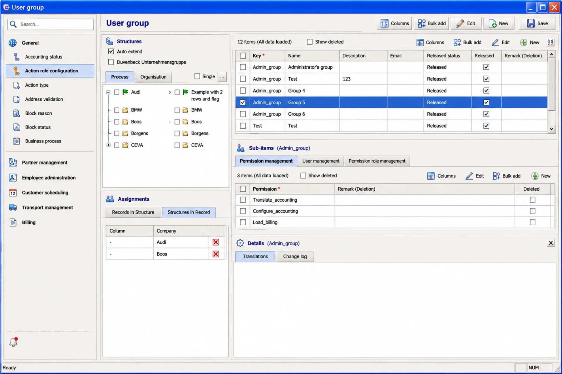Click the Block reason icon
The width and height of the screenshot is (562, 374).
coord(17,113)
